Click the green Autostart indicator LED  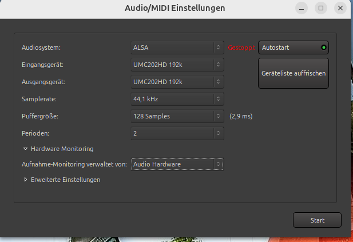(x=324, y=47)
